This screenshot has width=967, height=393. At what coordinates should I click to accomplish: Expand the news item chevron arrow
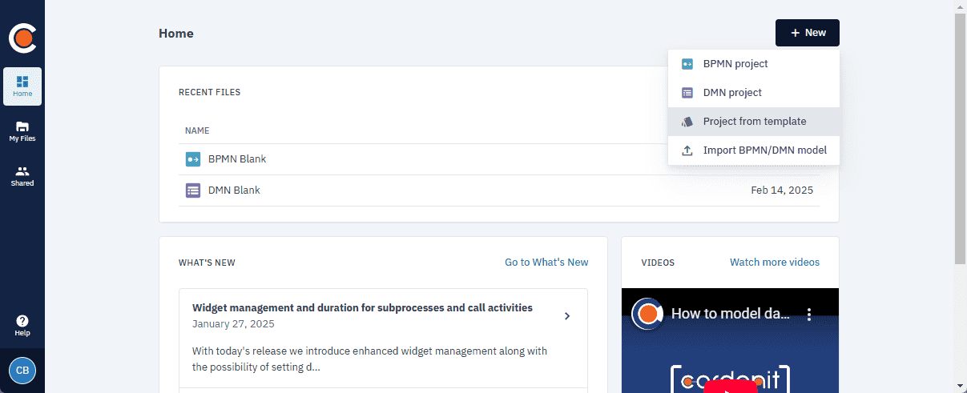tap(567, 316)
